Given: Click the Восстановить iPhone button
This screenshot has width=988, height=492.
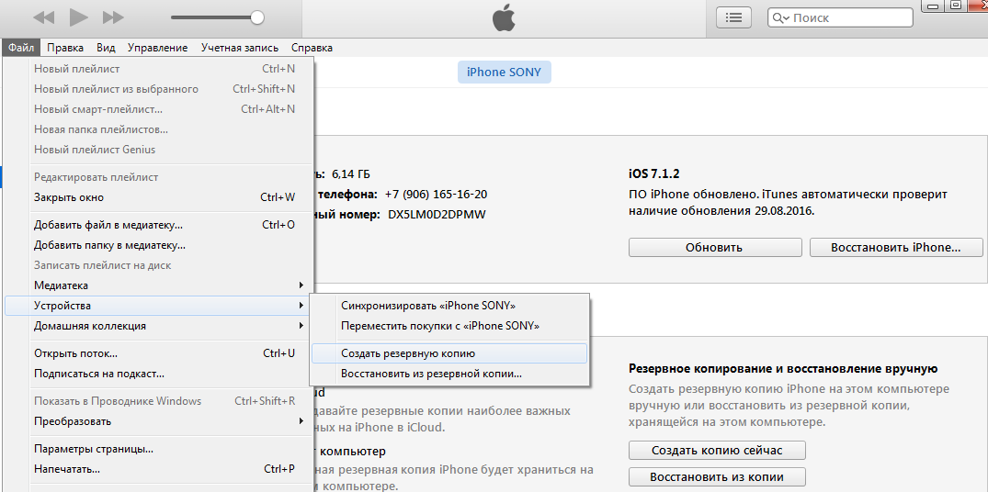Looking at the screenshot, I should coord(894,247).
